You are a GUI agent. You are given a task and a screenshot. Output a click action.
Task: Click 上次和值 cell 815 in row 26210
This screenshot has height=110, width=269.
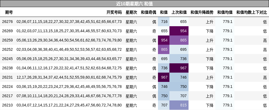179,105
